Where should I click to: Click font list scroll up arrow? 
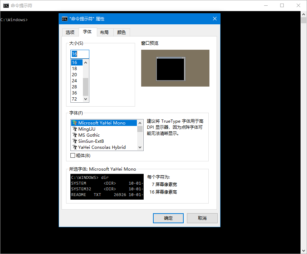(x=140, y=123)
